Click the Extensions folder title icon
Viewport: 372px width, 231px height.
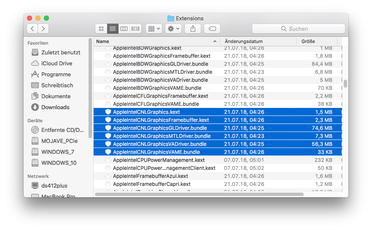tap(170, 18)
